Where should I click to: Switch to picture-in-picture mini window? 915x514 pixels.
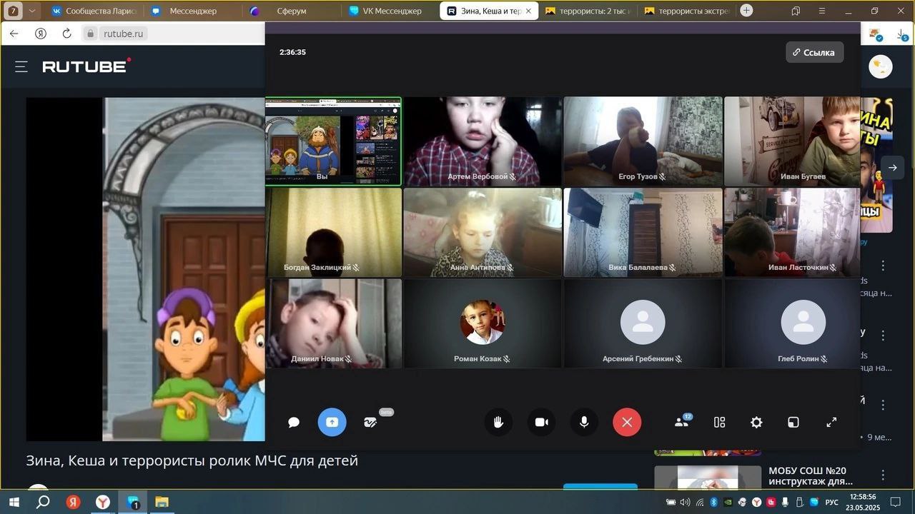(793, 423)
